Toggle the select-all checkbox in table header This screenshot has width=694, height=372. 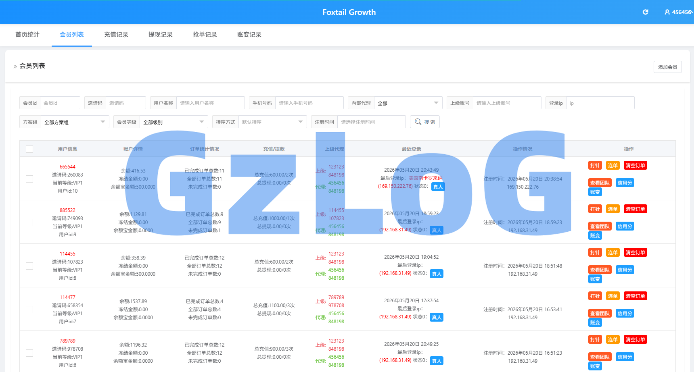tap(29, 149)
